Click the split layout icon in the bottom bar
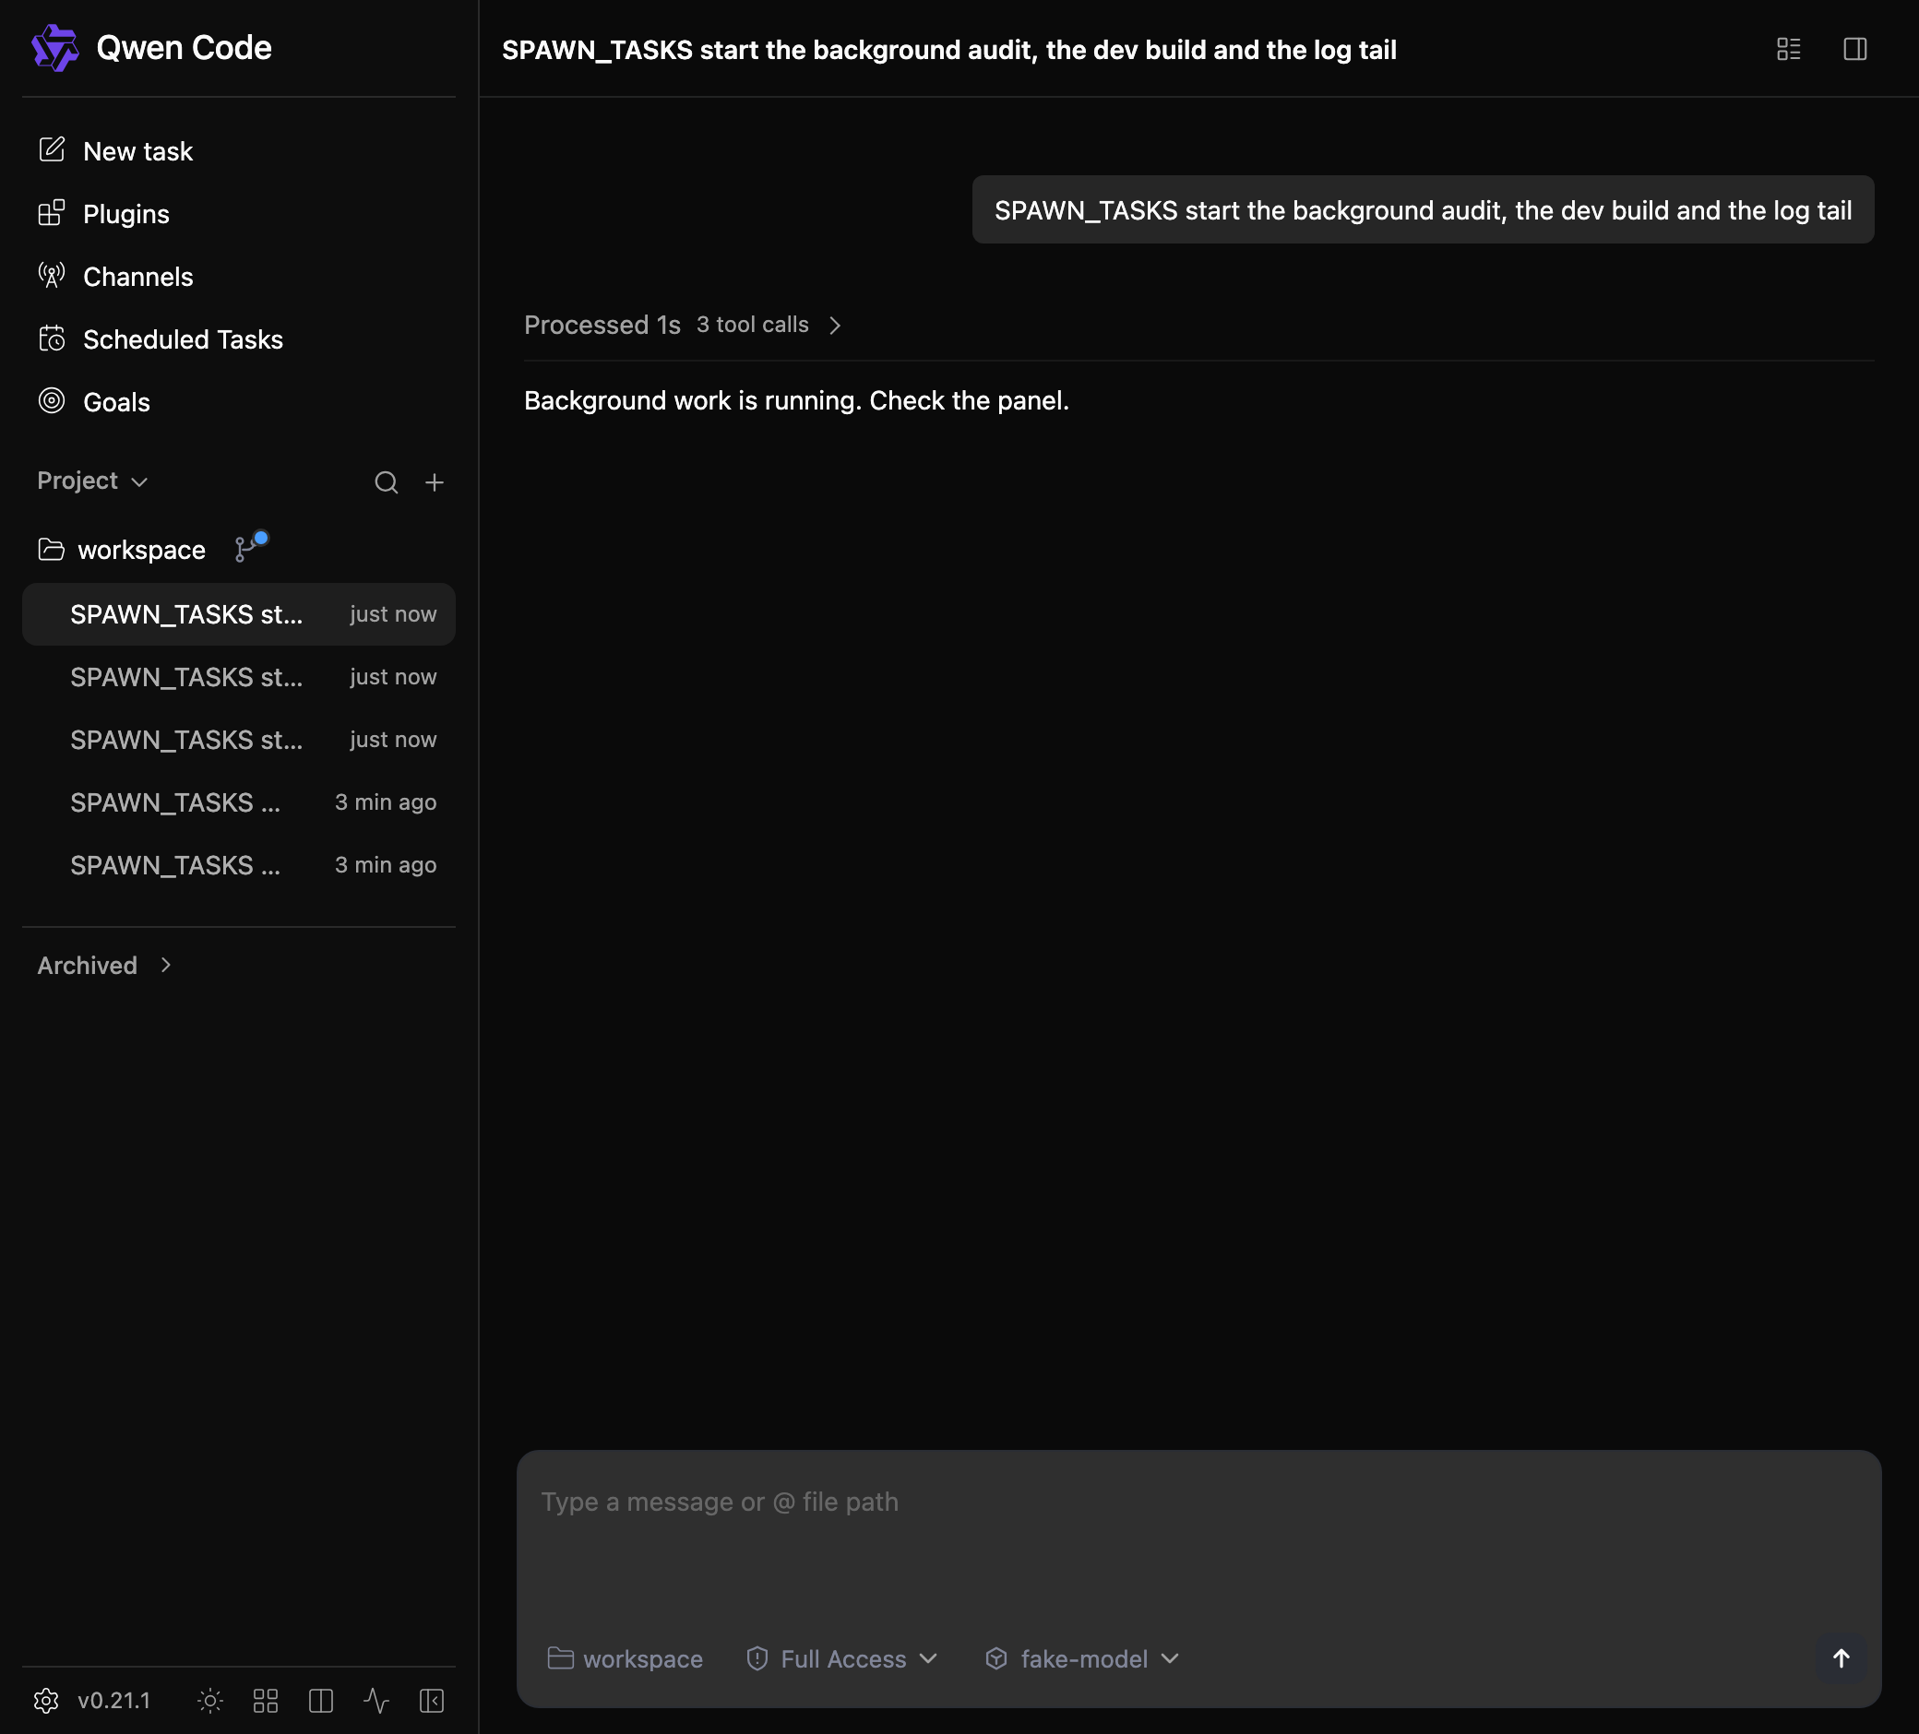Screen dimensions: 1919x1734 tap(321, 1700)
